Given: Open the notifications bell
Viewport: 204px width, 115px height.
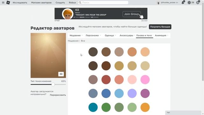Looking at the screenshot, I should point(183,2).
